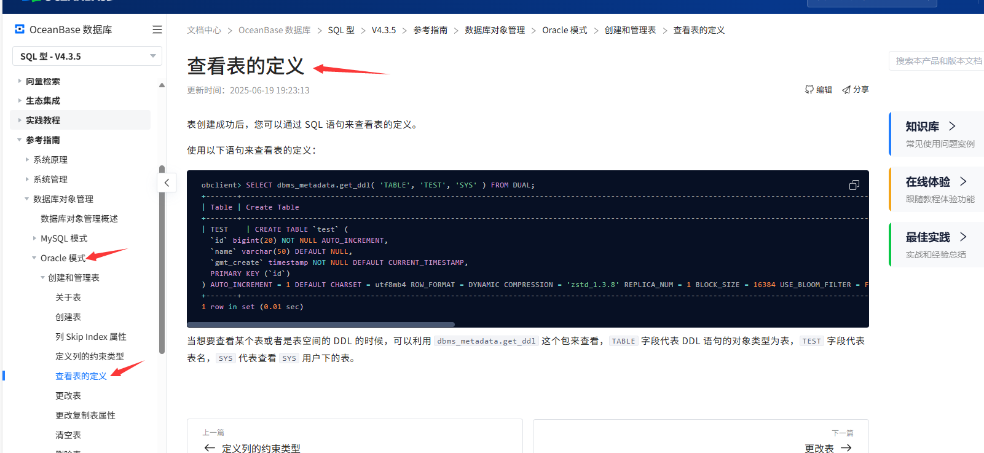
Task: Click OceanBase 数据库 breadcrumb link
Action: [x=275, y=30]
